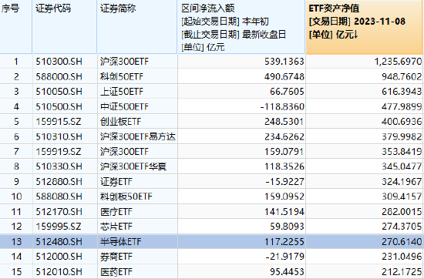The image size is (424, 279).
Task: Click the 区间净流入额 column header
Action: [241, 27]
